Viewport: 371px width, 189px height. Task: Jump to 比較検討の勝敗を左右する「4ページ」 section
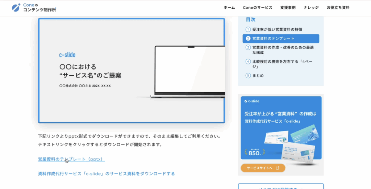(x=282, y=64)
